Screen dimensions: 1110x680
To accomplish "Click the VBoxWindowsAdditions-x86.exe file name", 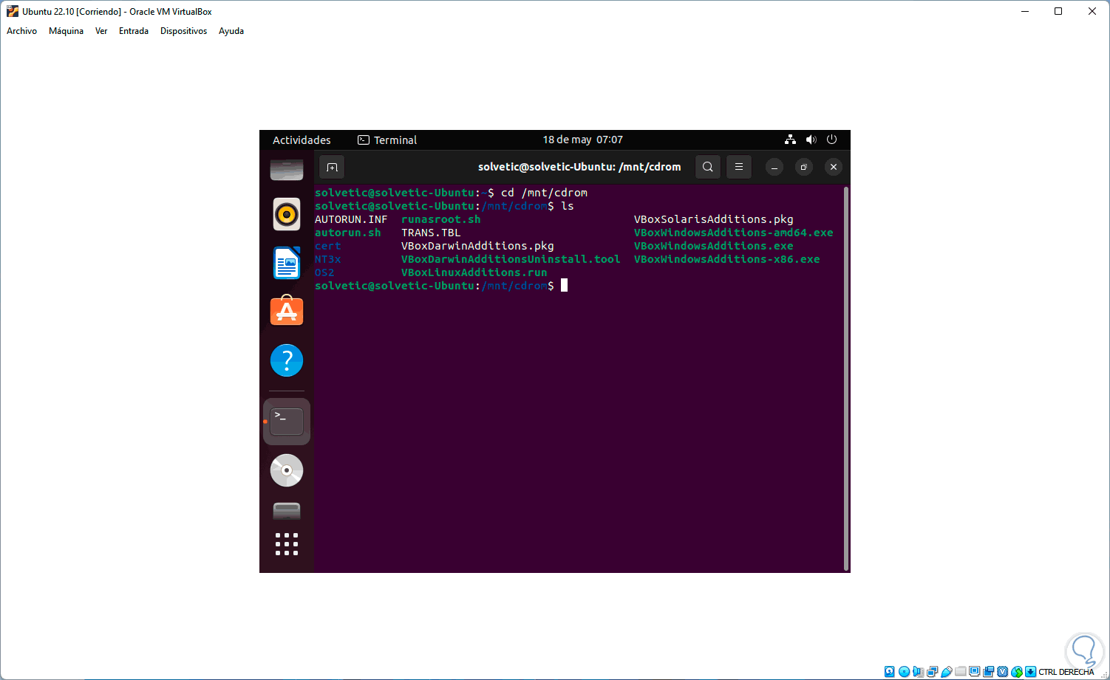I will pyautogui.click(x=727, y=259).
